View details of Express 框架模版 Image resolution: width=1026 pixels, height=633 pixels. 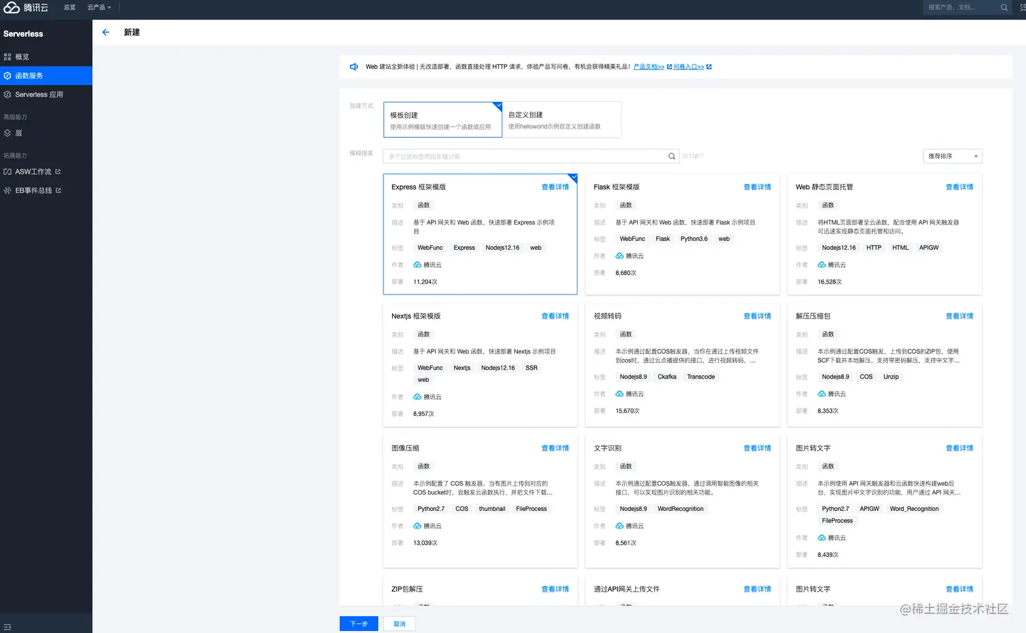click(x=555, y=187)
